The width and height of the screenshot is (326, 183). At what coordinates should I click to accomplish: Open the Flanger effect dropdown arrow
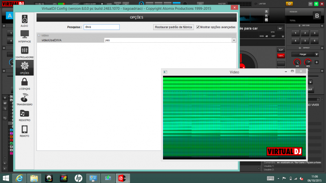click(317, 54)
